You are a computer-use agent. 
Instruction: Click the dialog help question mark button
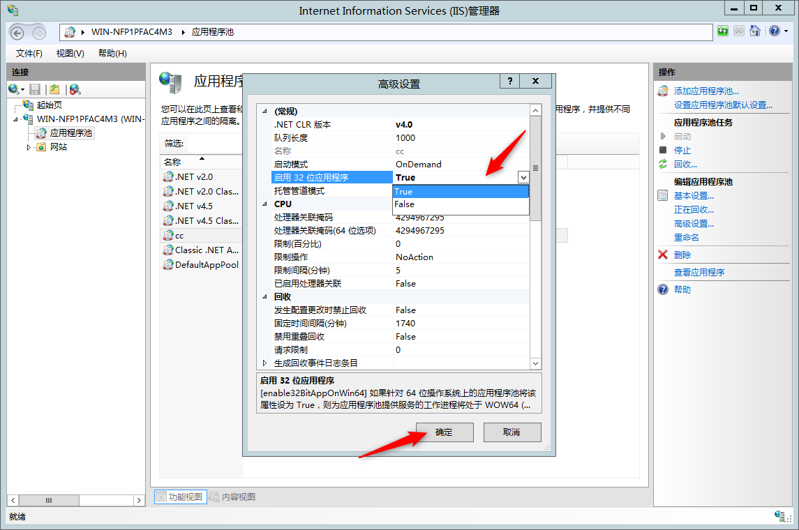coord(509,81)
